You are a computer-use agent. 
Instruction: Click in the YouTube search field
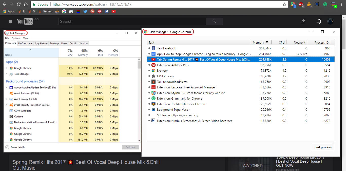132,22
